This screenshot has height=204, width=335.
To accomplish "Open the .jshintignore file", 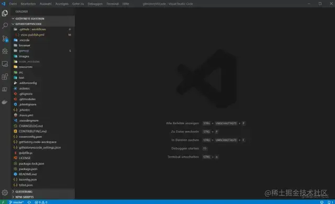I will click(x=43, y=104).
